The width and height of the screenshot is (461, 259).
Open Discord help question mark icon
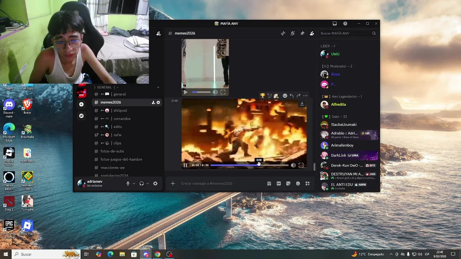(x=345, y=24)
